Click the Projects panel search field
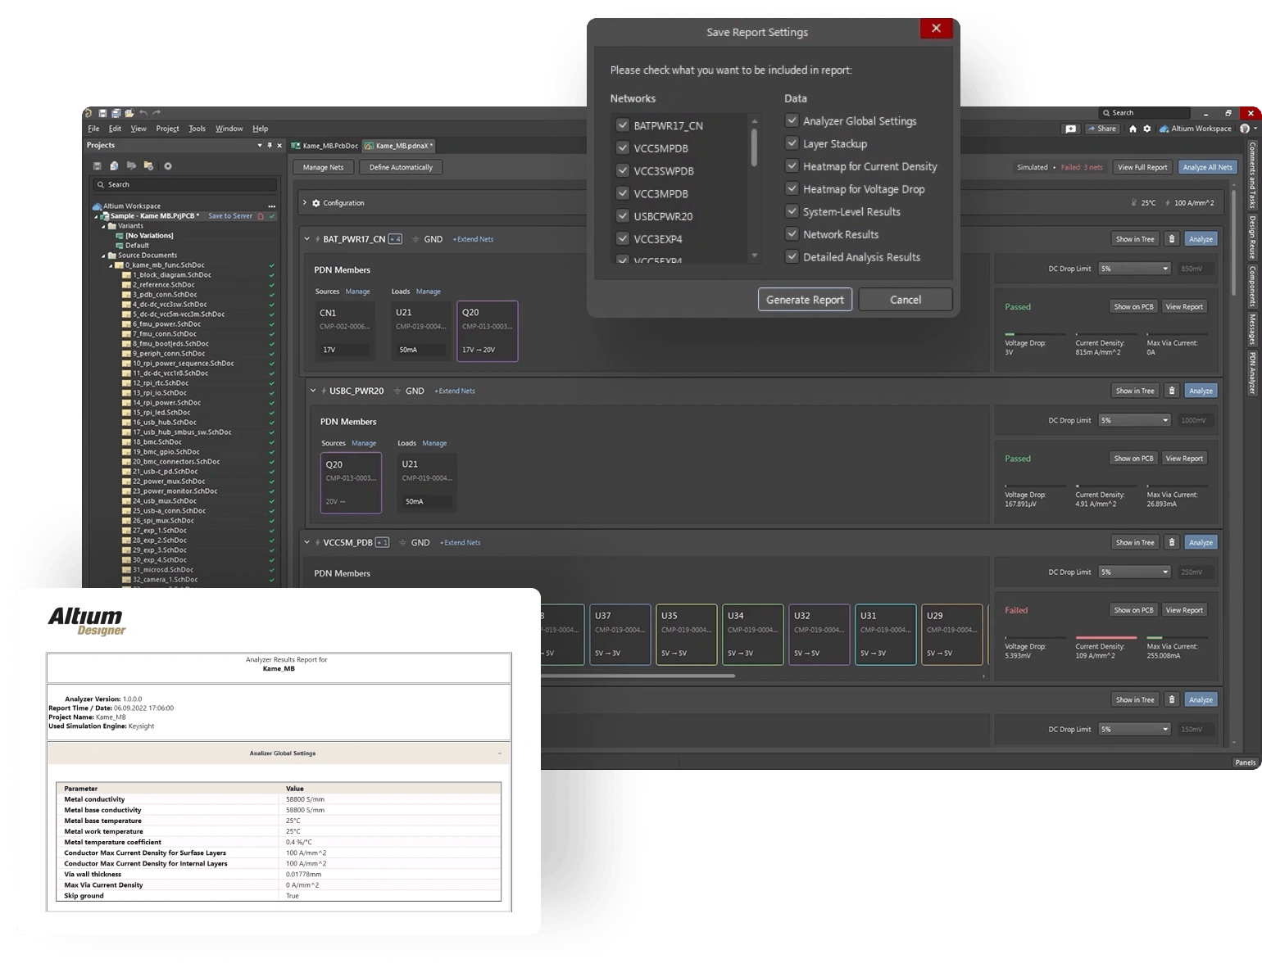Image resolution: width=1262 pixels, height=968 pixels. click(x=184, y=185)
